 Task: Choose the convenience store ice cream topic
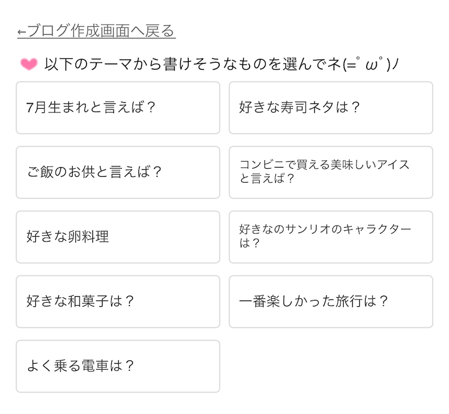330,172
